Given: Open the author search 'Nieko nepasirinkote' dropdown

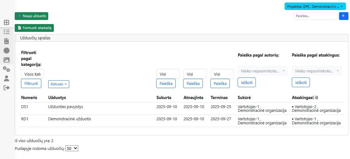Looking at the screenshot, I should point(262,71).
